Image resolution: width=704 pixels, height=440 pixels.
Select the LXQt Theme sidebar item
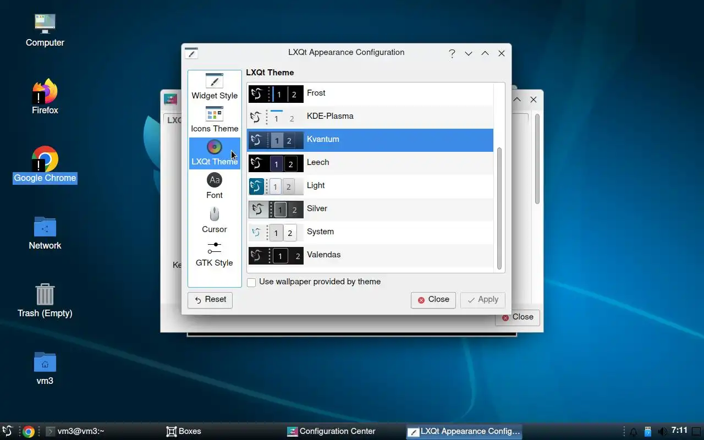(215, 153)
